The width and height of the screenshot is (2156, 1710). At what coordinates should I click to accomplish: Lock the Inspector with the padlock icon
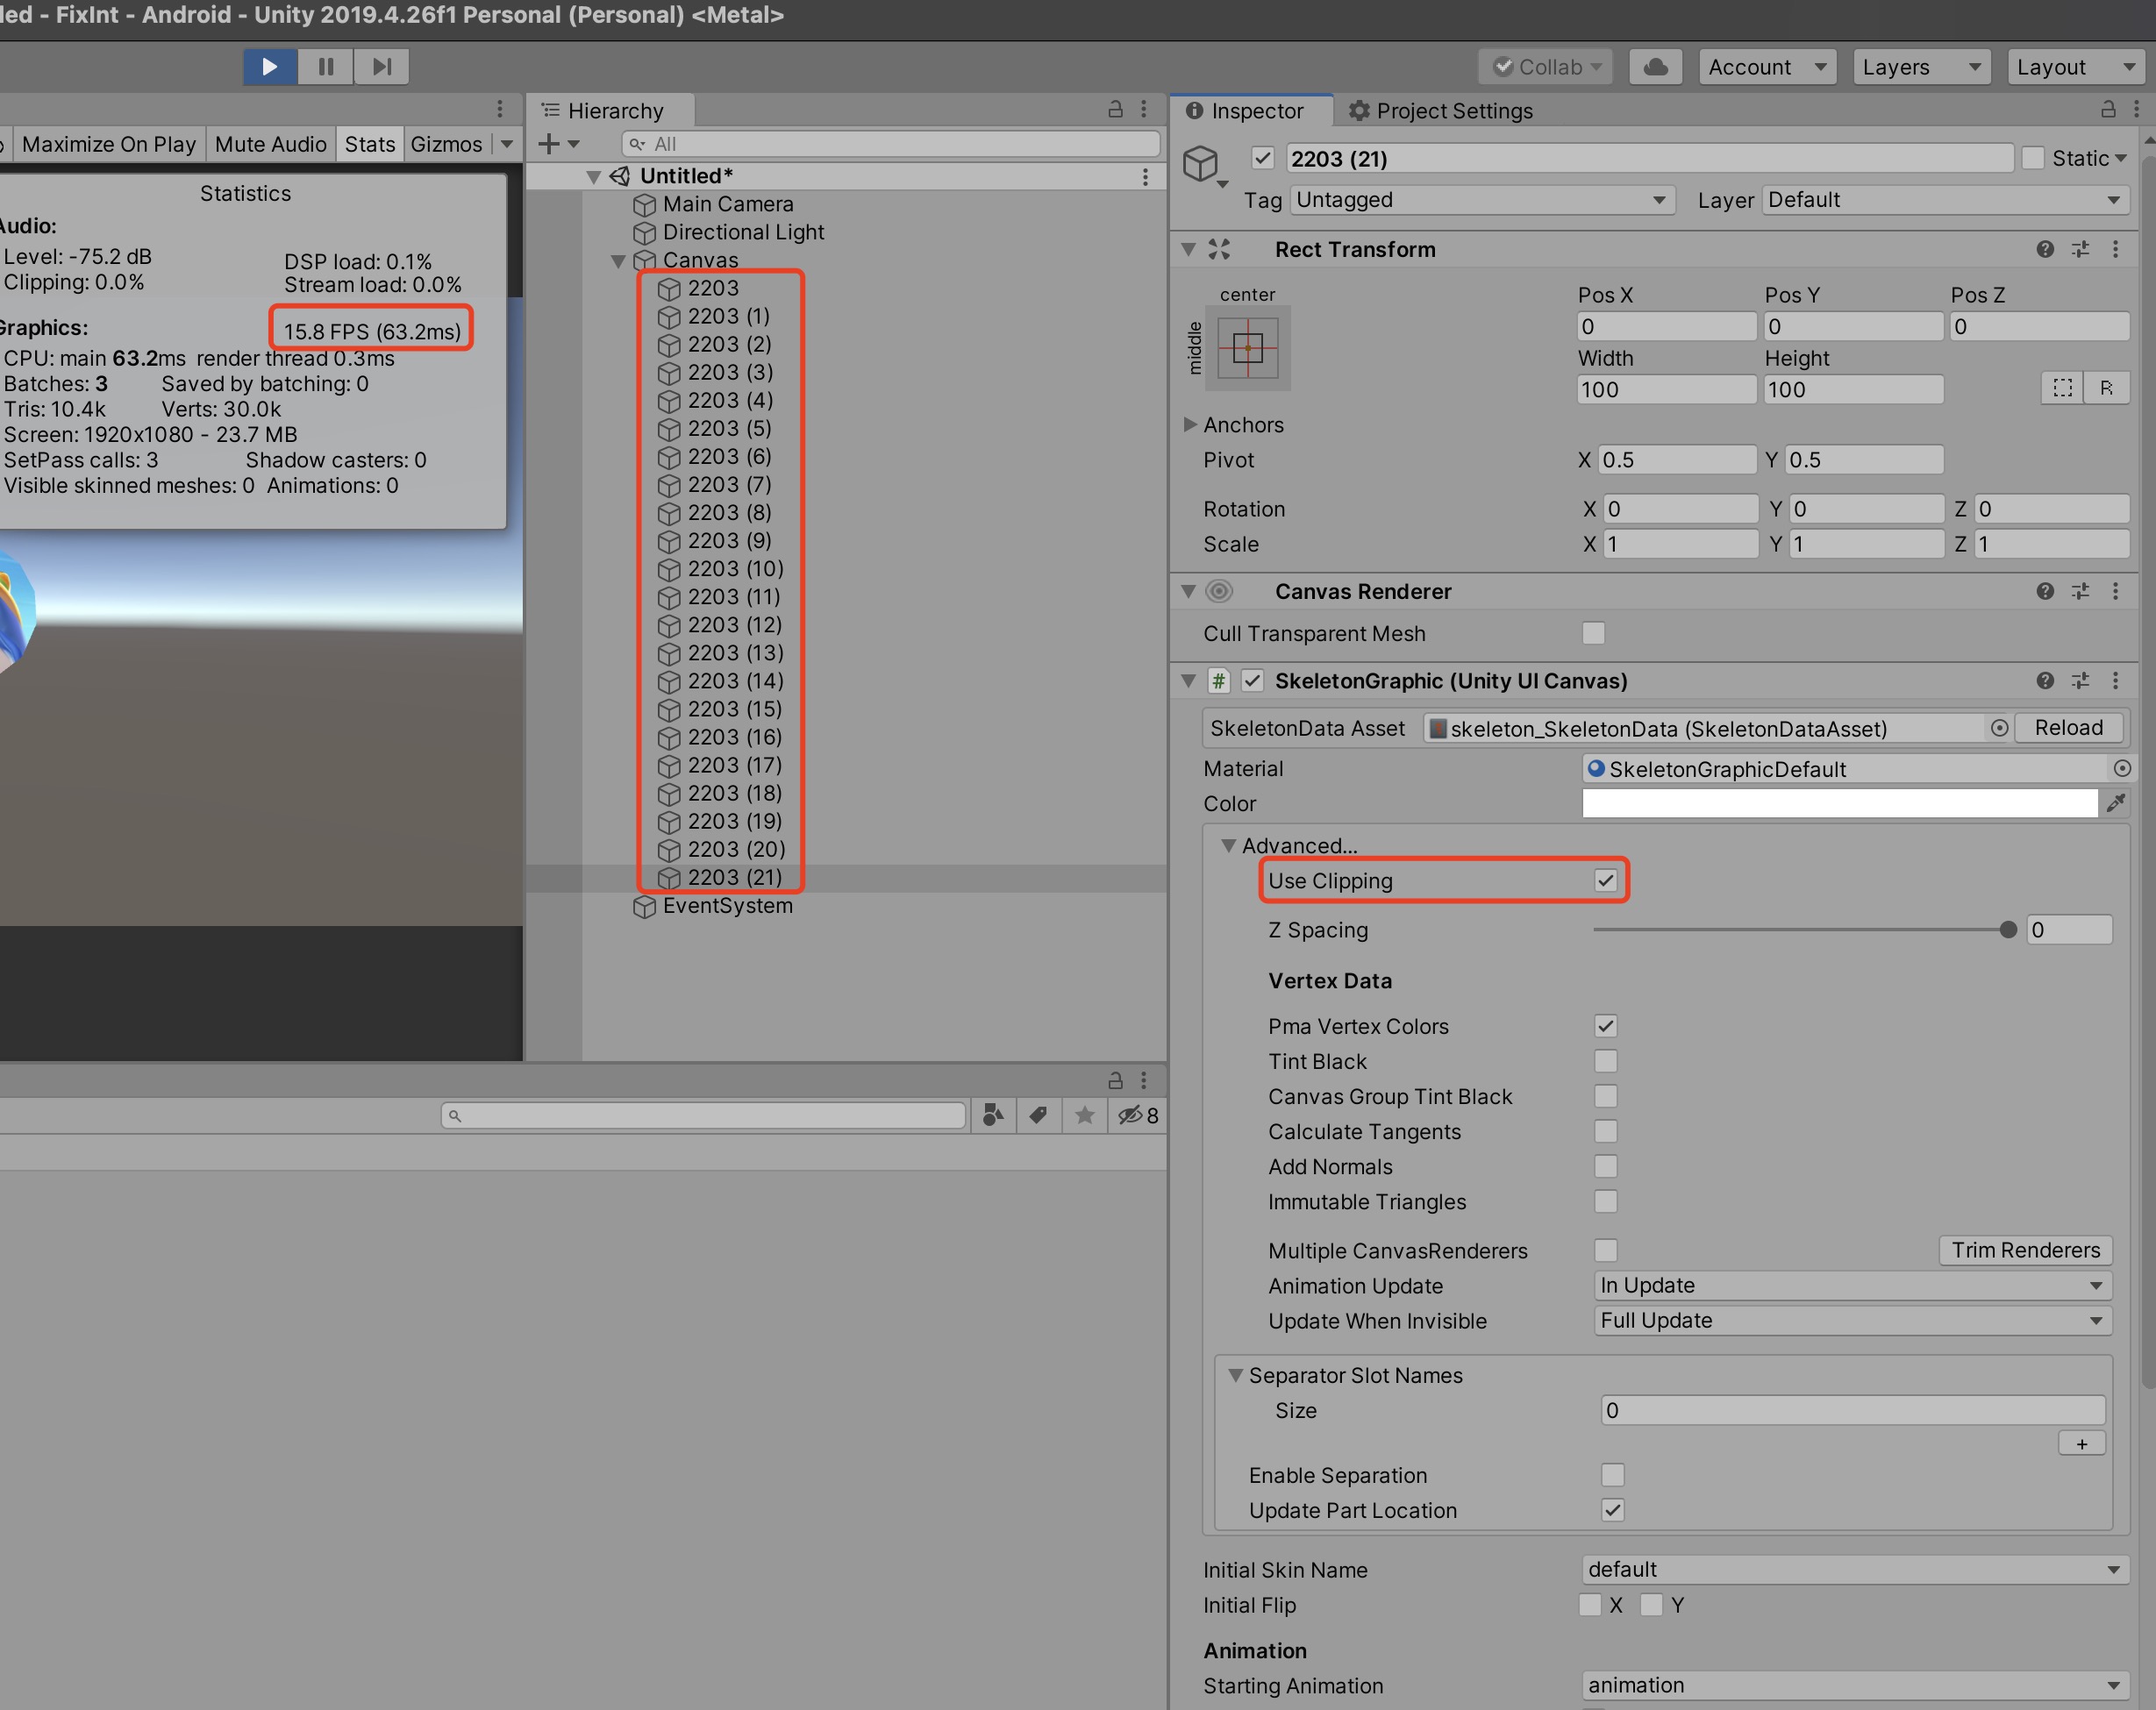click(2108, 110)
